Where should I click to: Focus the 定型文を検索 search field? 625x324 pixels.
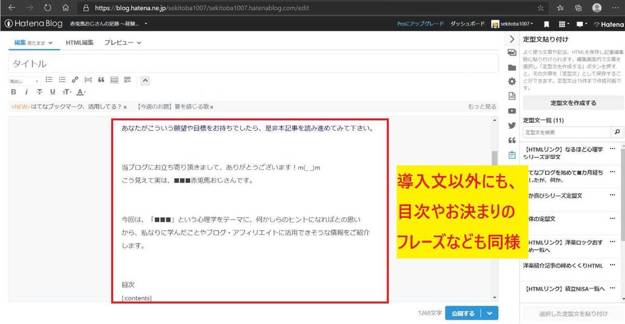(x=568, y=132)
